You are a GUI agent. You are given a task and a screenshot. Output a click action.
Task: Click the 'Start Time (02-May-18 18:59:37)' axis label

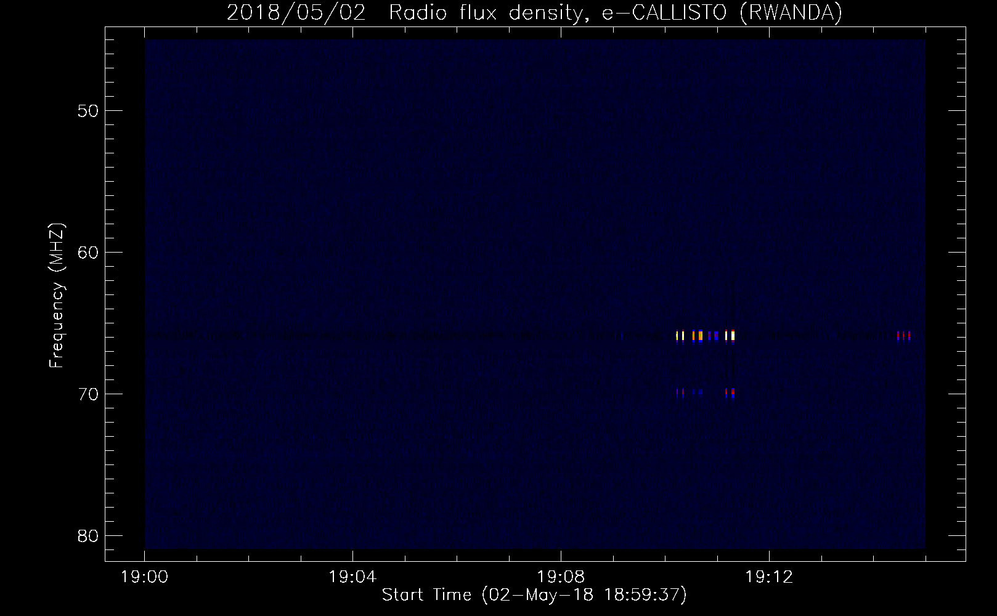click(534, 595)
